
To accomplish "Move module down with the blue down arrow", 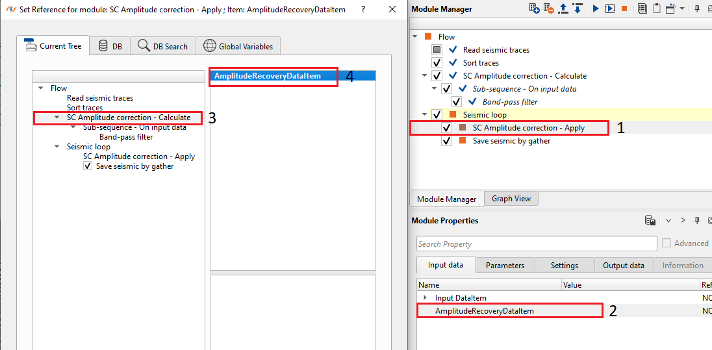I will pyautogui.click(x=578, y=8).
